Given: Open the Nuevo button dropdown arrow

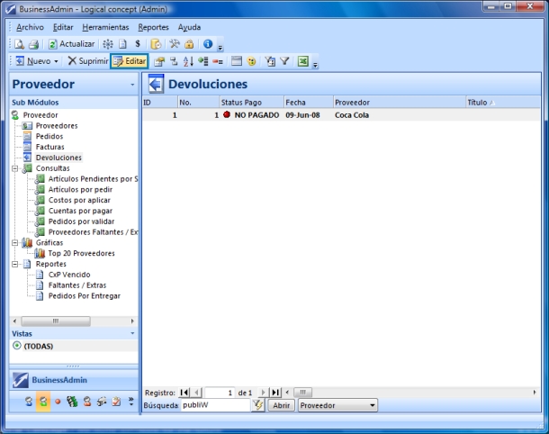Looking at the screenshot, I should point(57,61).
